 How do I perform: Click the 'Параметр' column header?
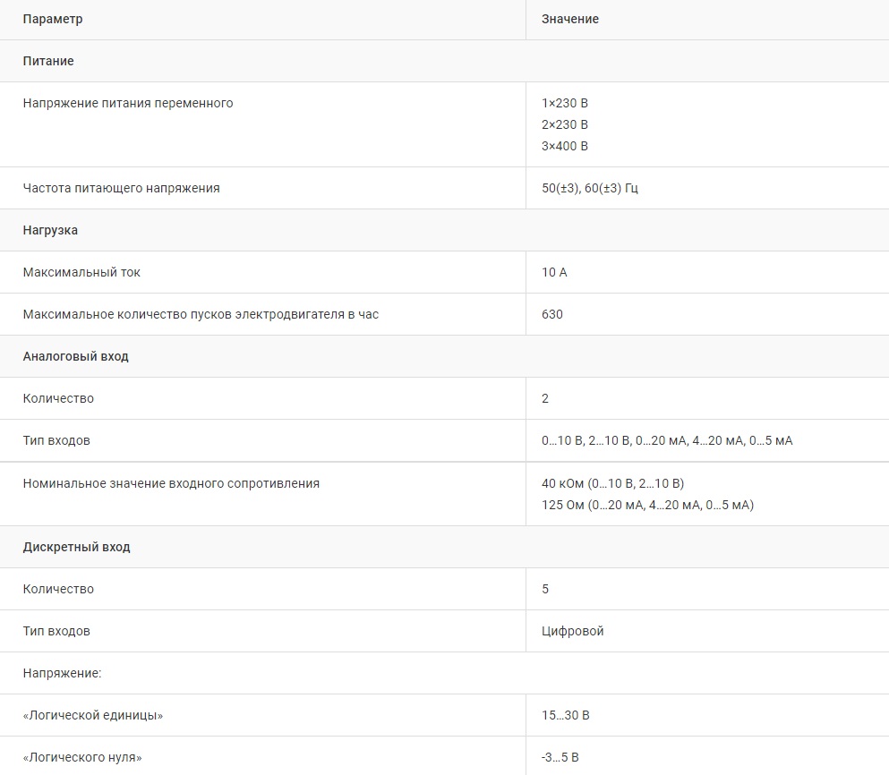point(53,19)
